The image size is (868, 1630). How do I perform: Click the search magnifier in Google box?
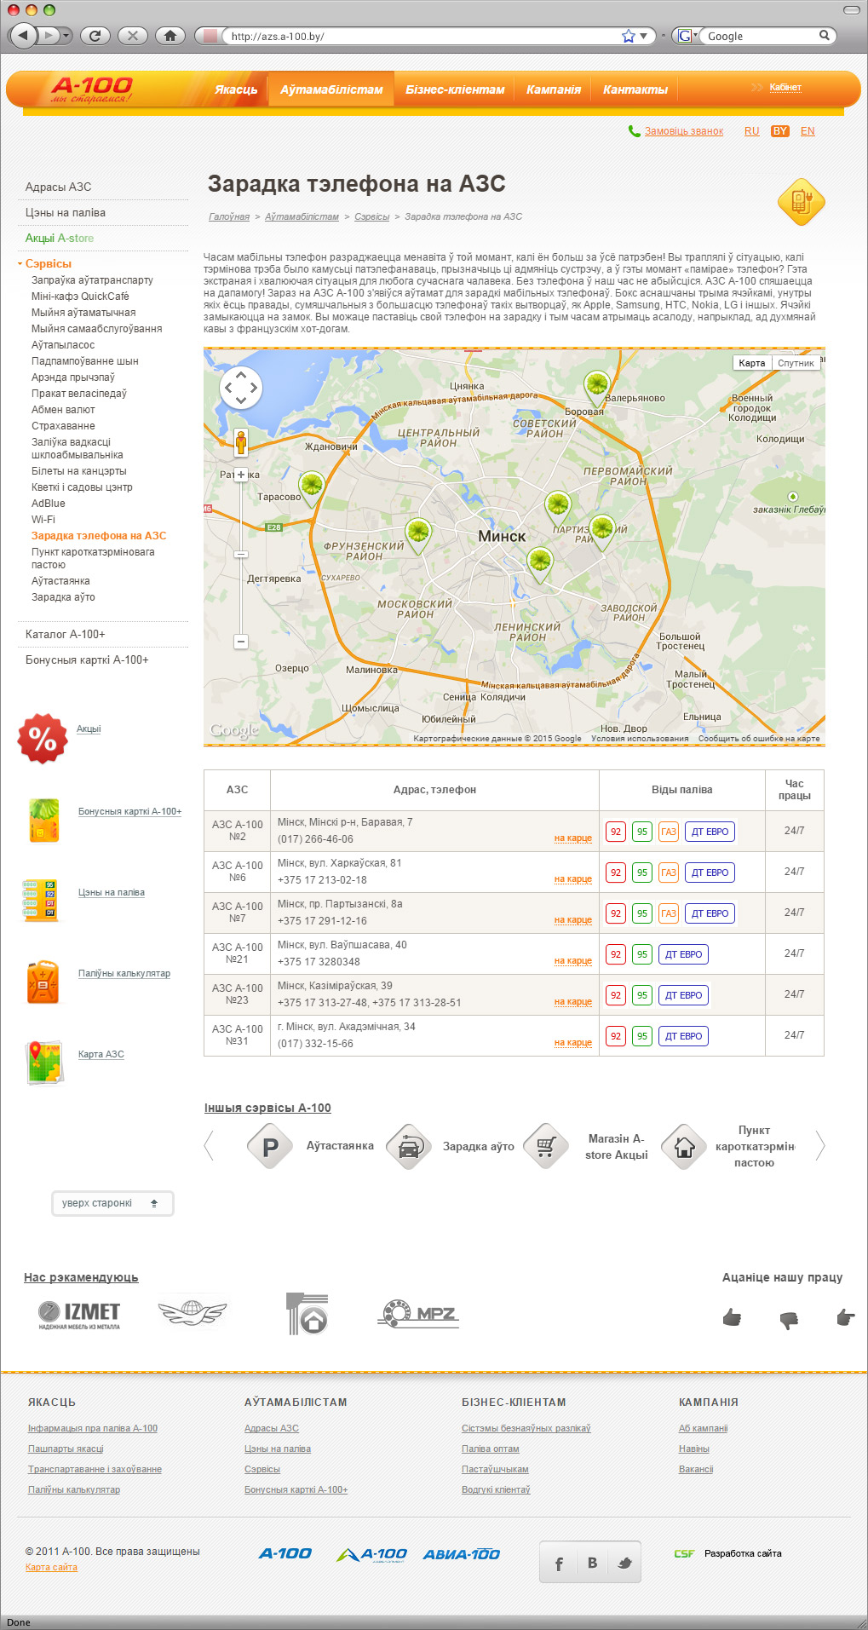[824, 36]
